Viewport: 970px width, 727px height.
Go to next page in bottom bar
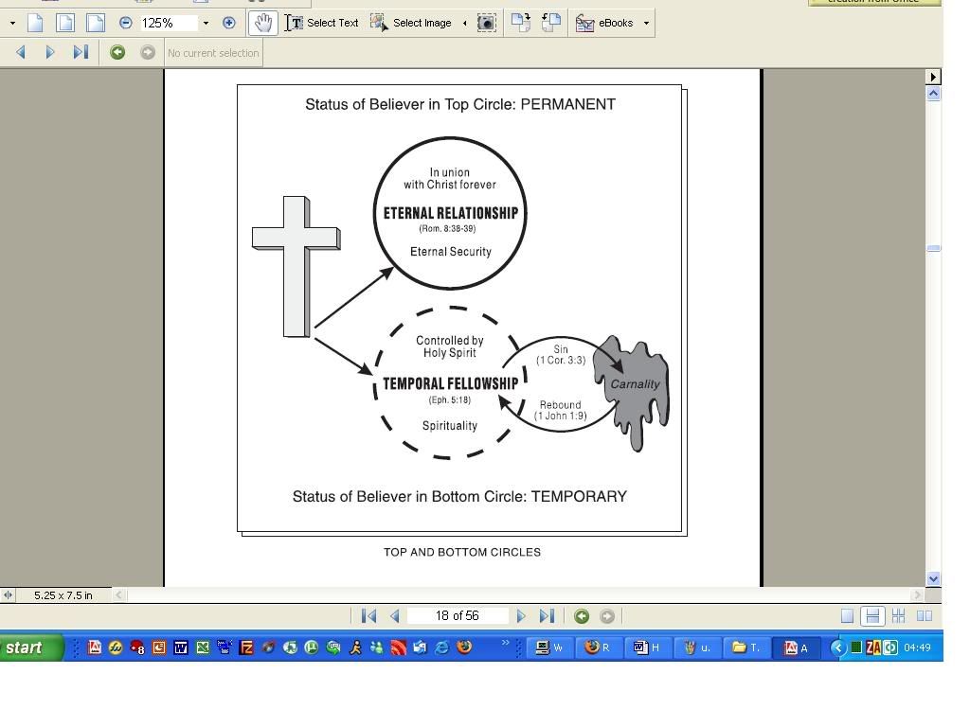coord(521,616)
